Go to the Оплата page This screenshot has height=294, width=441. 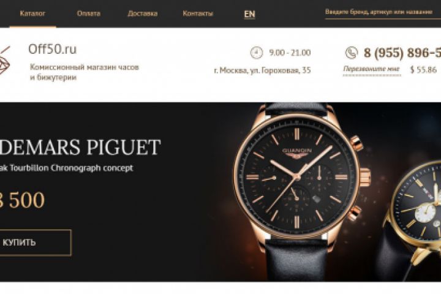[x=89, y=13]
